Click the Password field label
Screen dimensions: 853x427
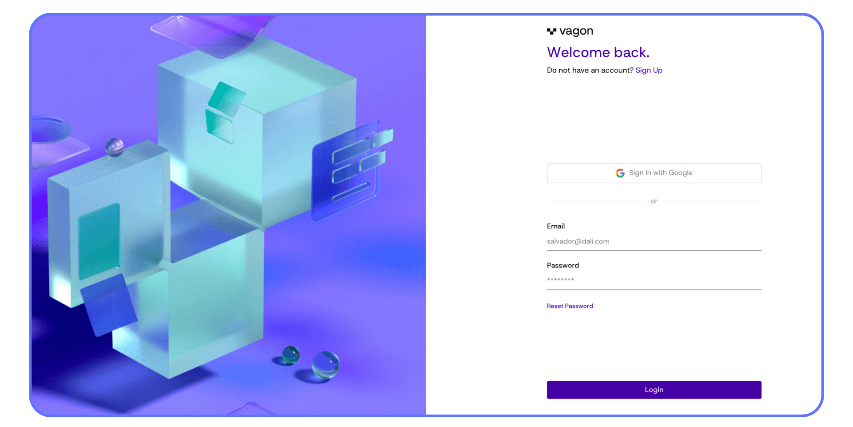click(x=563, y=265)
